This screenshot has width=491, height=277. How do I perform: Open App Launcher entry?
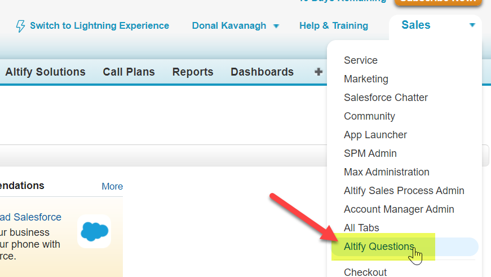click(x=375, y=135)
